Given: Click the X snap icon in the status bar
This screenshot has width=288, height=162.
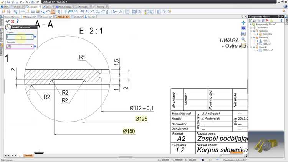Looking at the screenshot, I should pyautogui.click(x=203, y=160).
